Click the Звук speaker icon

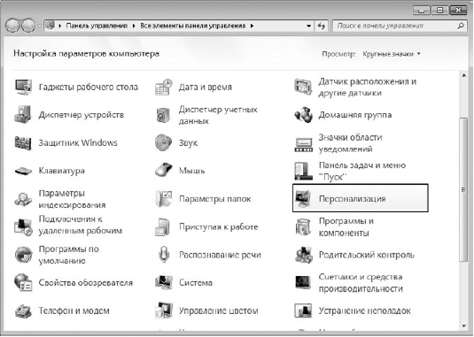point(164,142)
